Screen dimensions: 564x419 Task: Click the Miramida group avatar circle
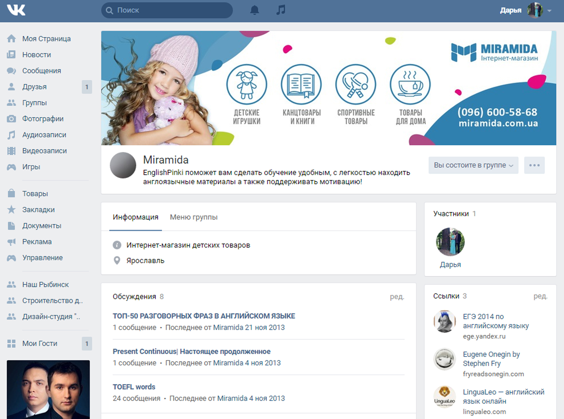[123, 165]
